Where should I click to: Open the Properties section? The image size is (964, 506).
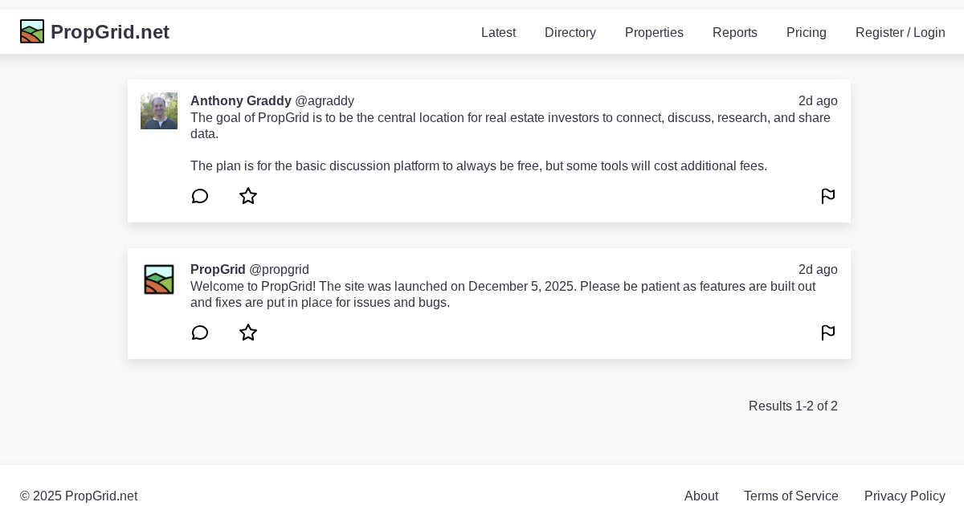click(x=654, y=32)
